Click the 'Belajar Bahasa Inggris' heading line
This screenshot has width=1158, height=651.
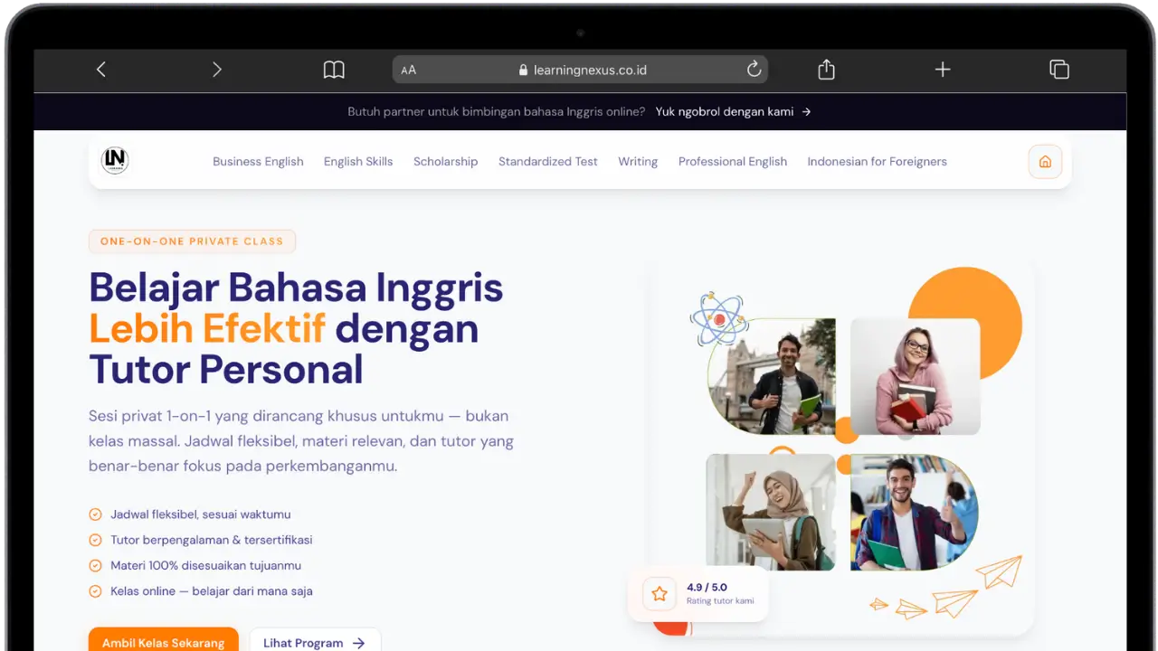point(296,288)
